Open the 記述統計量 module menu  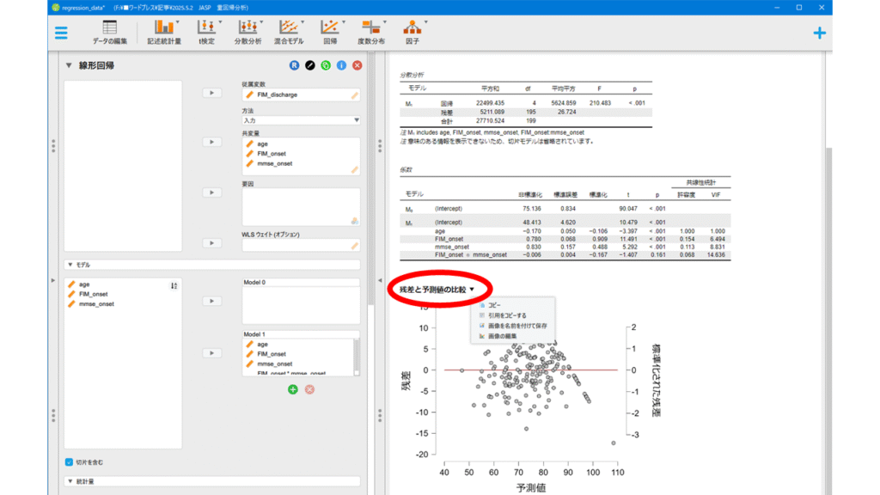164,33
